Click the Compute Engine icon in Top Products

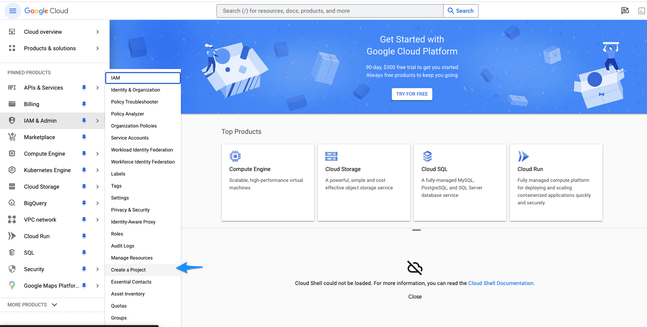click(x=235, y=156)
